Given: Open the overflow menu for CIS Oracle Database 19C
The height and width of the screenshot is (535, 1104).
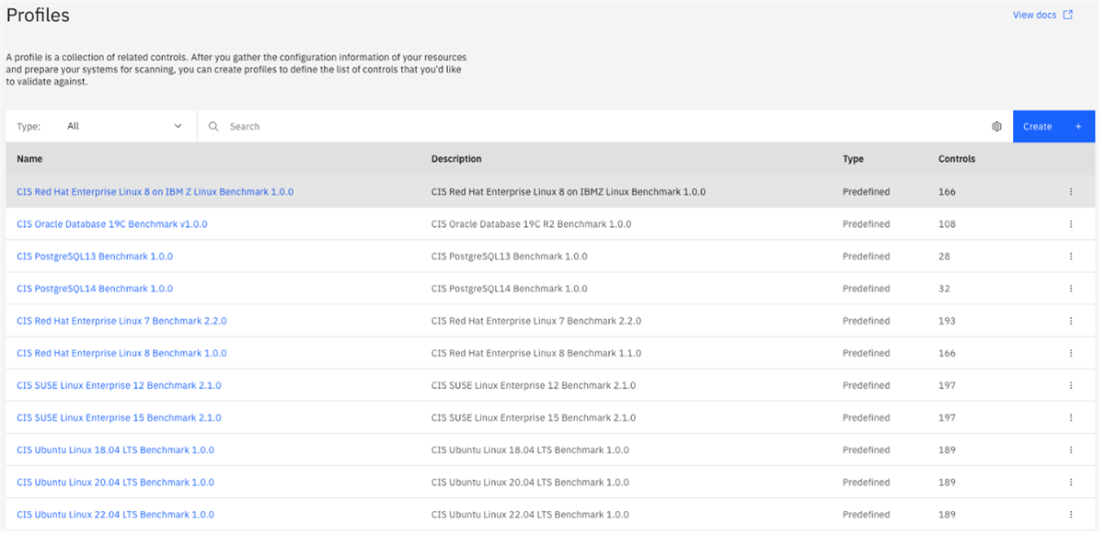Looking at the screenshot, I should (x=1071, y=223).
